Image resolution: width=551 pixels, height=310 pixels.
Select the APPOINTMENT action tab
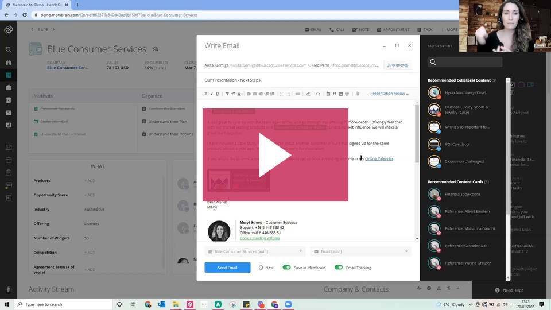pos(393,30)
